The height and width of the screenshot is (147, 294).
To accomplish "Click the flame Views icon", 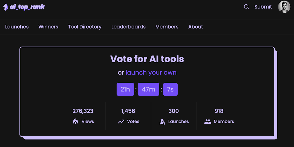I will 76,121.
